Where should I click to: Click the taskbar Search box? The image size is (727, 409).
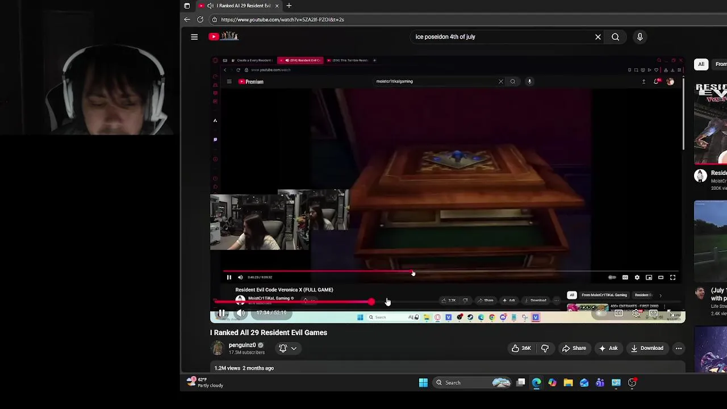[x=473, y=383]
